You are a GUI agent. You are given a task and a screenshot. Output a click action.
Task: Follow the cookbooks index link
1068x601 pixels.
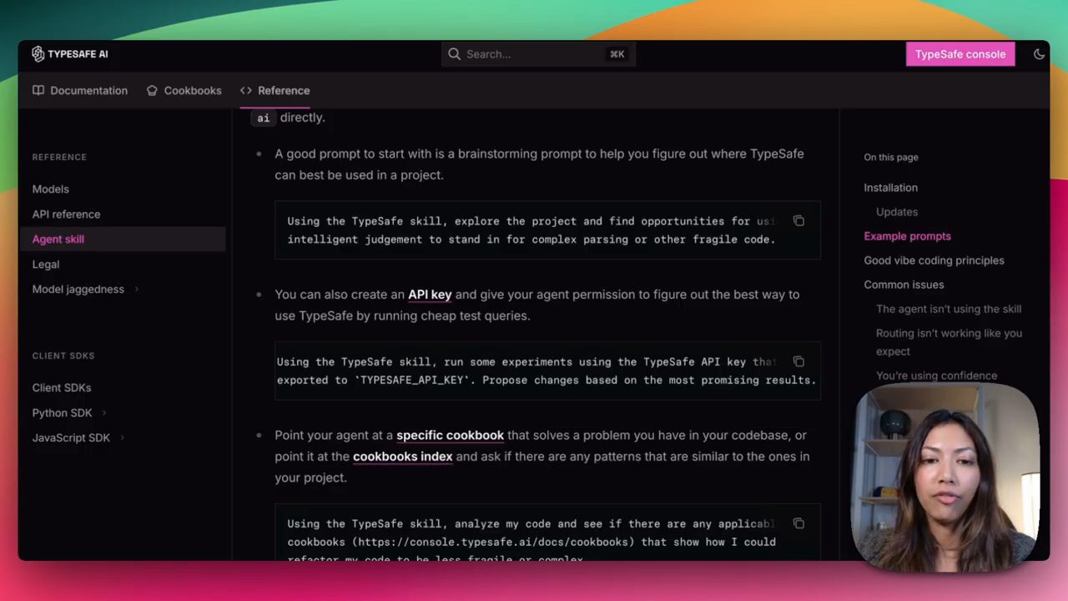coord(402,457)
